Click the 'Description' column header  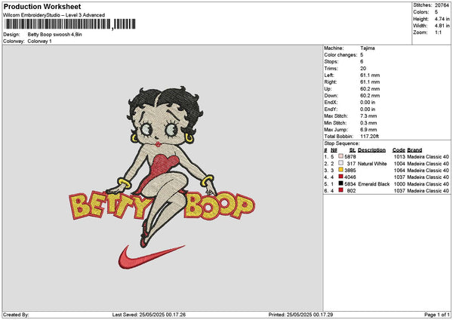(371, 150)
